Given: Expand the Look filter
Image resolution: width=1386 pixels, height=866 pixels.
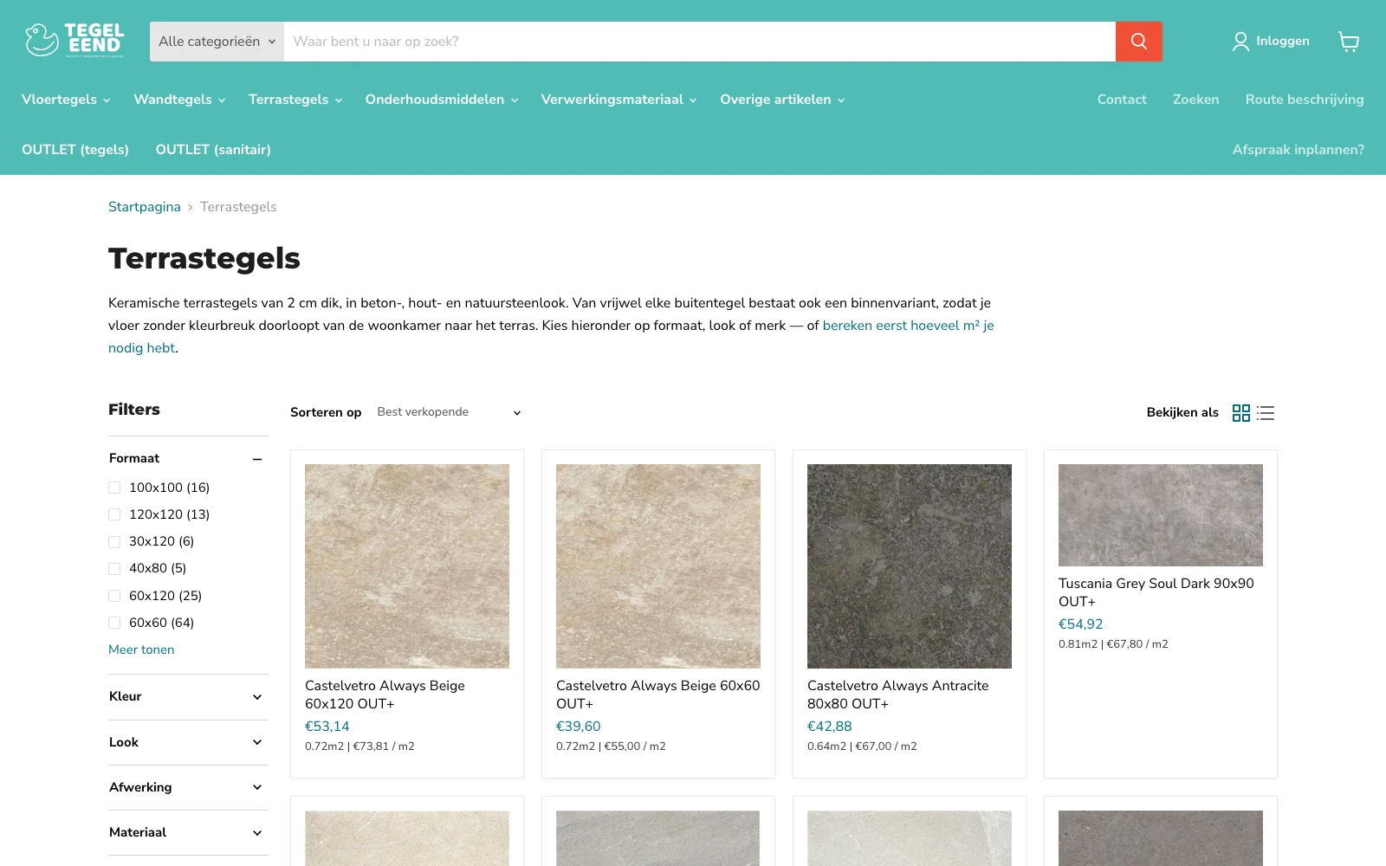Looking at the screenshot, I should pyautogui.click(x=188, y=742).
